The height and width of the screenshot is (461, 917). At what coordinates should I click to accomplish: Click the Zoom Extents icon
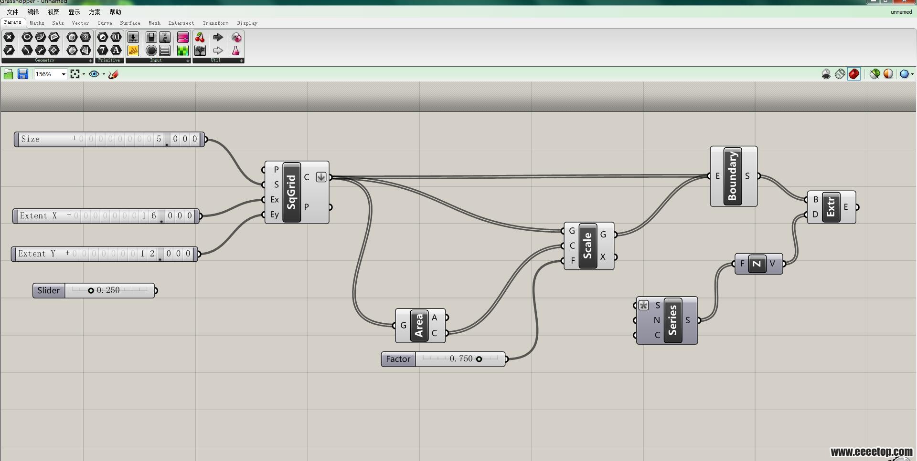pyautogui.click(x=75, y=74)
